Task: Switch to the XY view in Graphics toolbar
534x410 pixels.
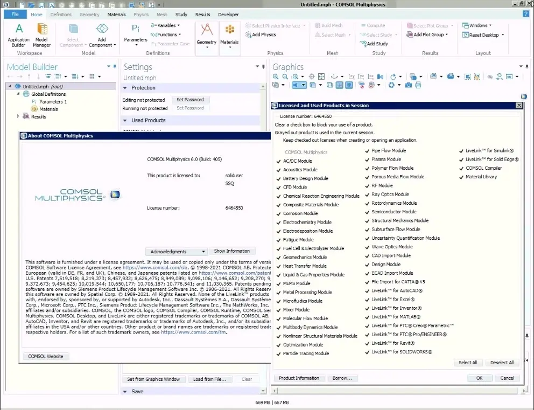Action: coord(352,77)
